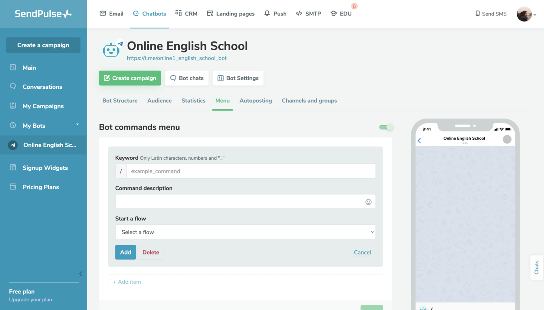Open the Bot Settings button
The width and height of the screenshot is (544, 310).
(238, 78)
